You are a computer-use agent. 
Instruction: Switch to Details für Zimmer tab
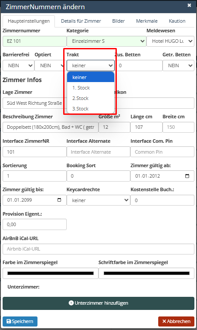click(81, 21)
